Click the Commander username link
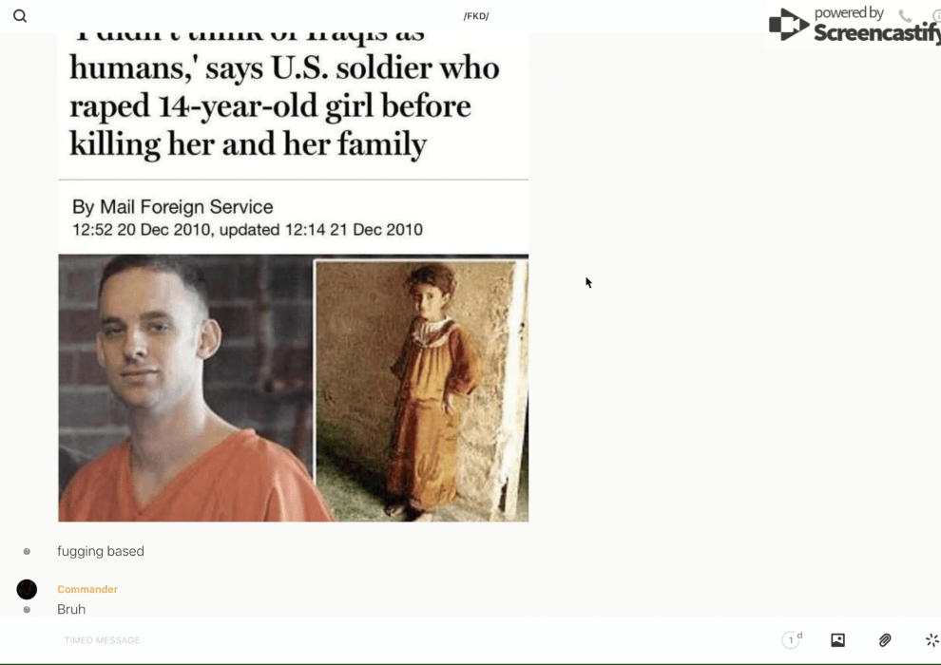The width and height of the screenshot is (941, 665). click(87, 589)
